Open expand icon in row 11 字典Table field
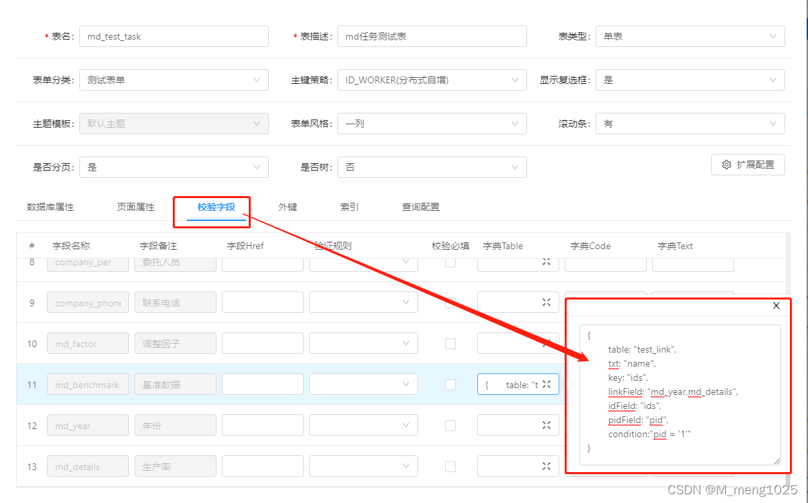This screenshot has width=808, height=503. click(547, 384)
